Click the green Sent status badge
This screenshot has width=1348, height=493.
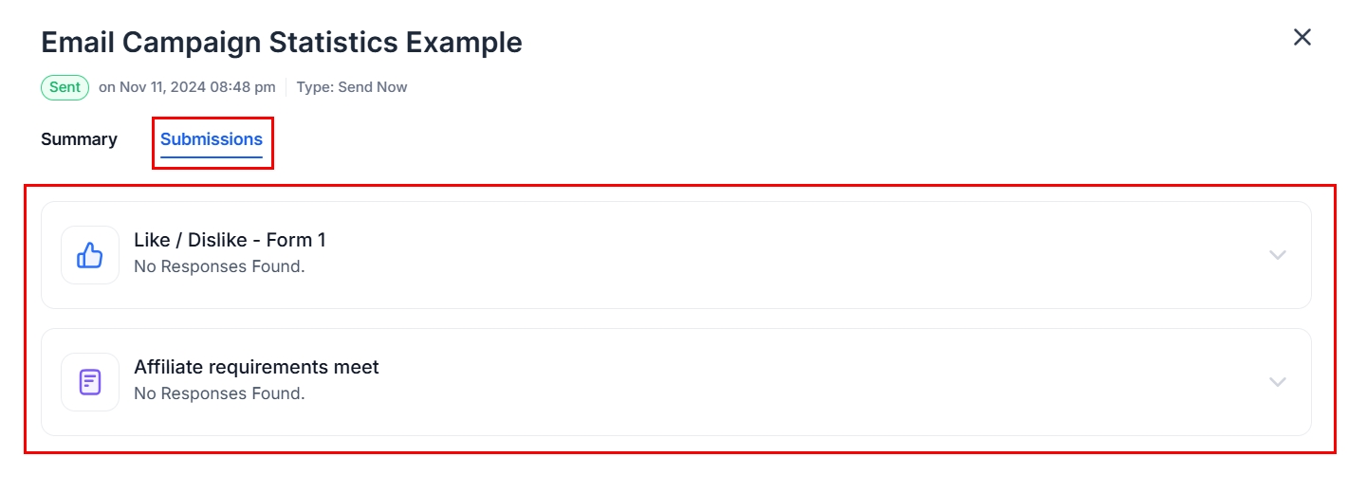point(65,87)
